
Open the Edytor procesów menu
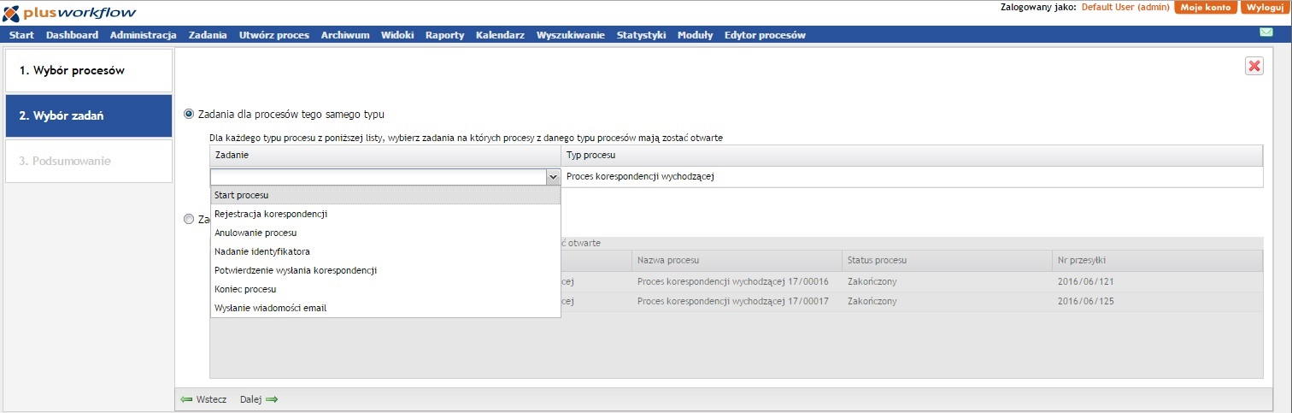pos(764,35)
